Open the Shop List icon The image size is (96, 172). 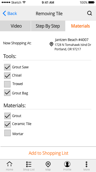[x=29, y=164]
